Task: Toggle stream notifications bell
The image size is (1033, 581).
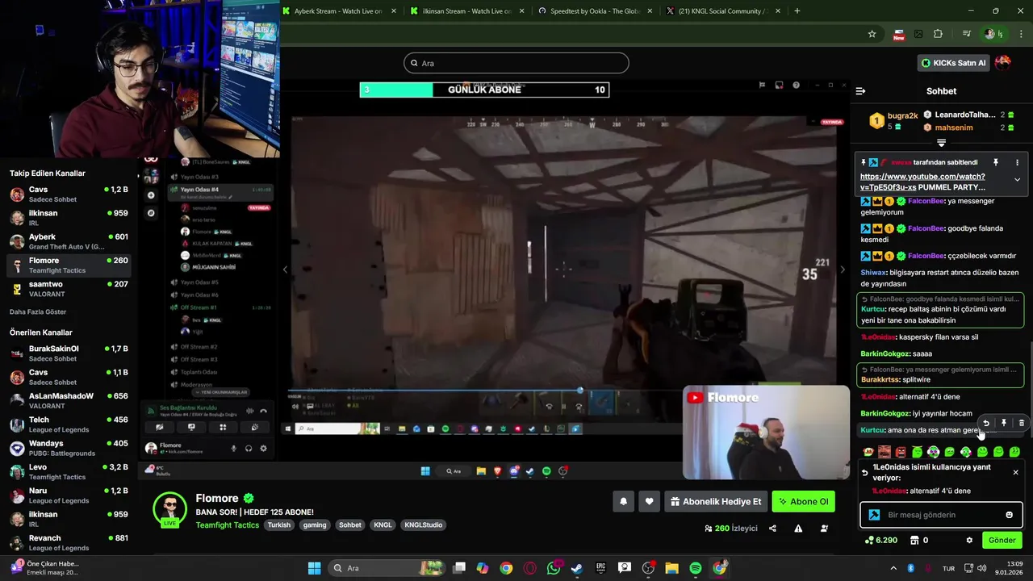Action: [x=623, y=501]
